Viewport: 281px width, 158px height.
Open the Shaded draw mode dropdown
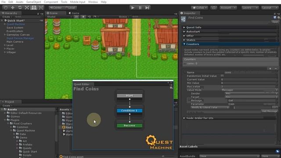pos(59,17)
